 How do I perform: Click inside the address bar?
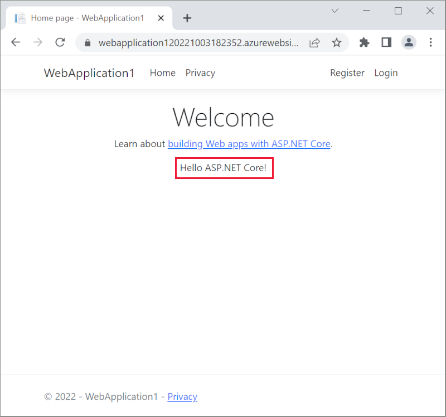(x=195, y=42)
